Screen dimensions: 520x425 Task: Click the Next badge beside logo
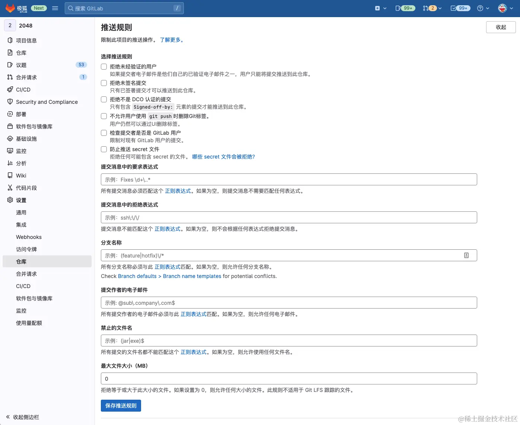(x=39, y=8)
